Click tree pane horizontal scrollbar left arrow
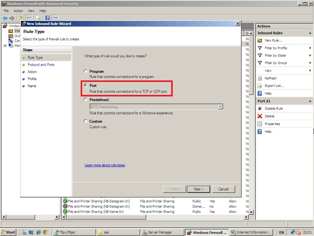 (x=4, y=217)
